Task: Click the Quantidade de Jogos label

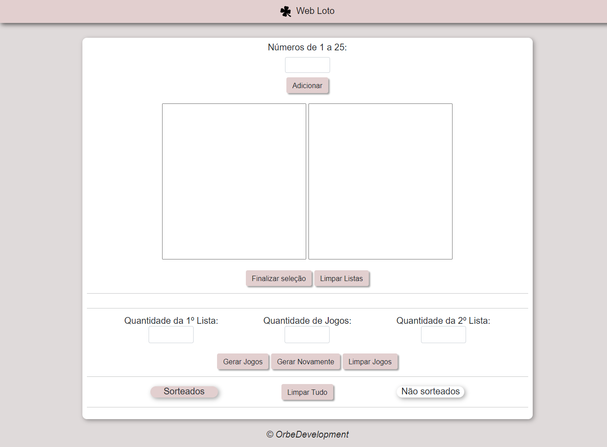Action: [308, 321]
